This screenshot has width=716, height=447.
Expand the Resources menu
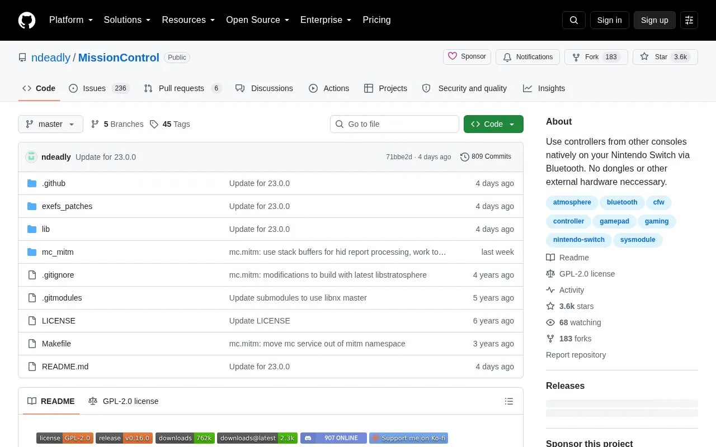(x=189, y=20)
